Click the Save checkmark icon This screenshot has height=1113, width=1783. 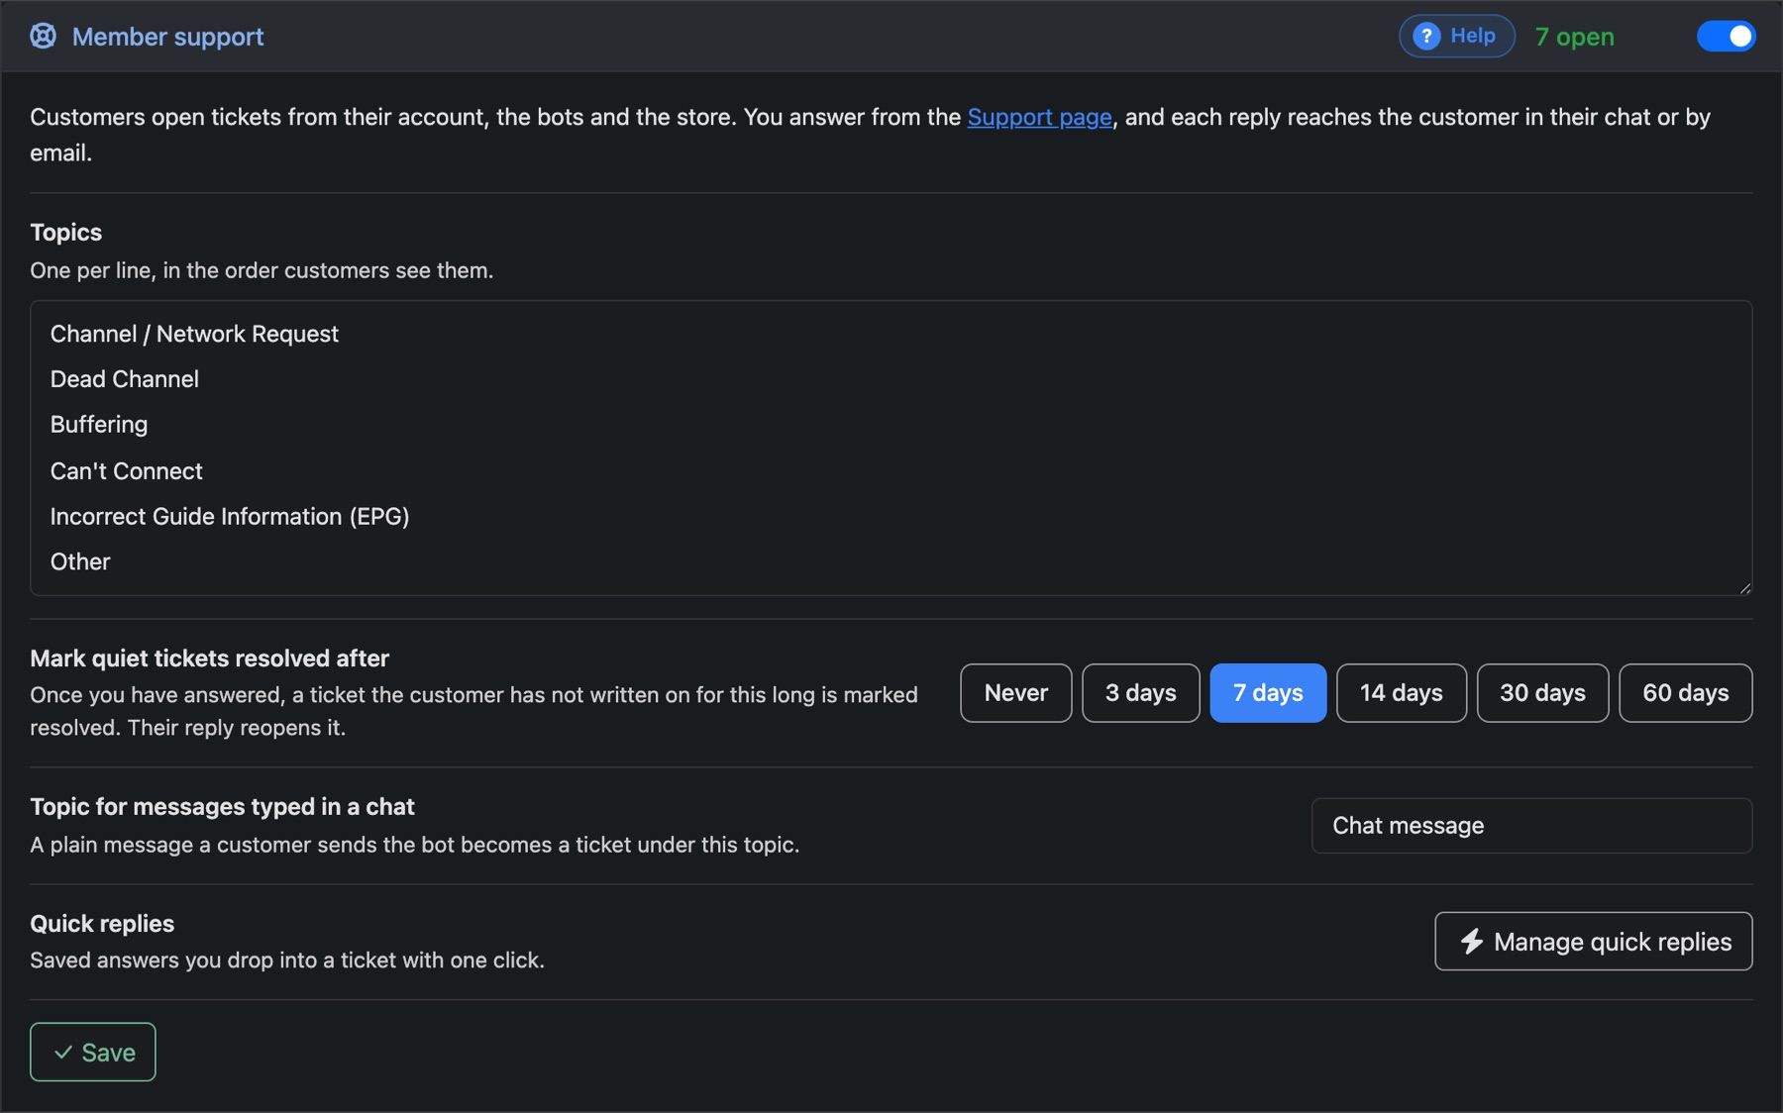pyautogui.click(x=63, y=1053)
